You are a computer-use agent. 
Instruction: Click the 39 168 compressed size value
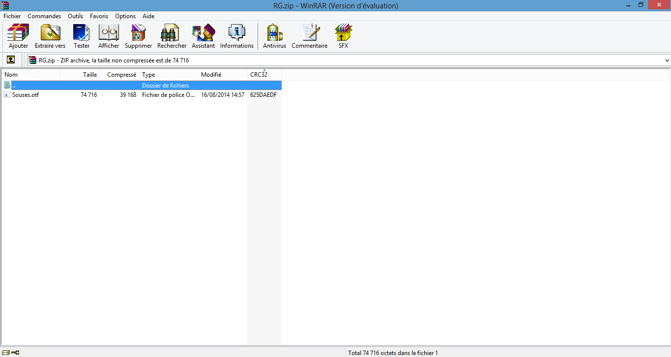pyautogui.click(x=128, y=95)
